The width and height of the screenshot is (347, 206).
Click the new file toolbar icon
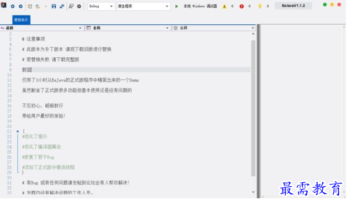point(30,7)
